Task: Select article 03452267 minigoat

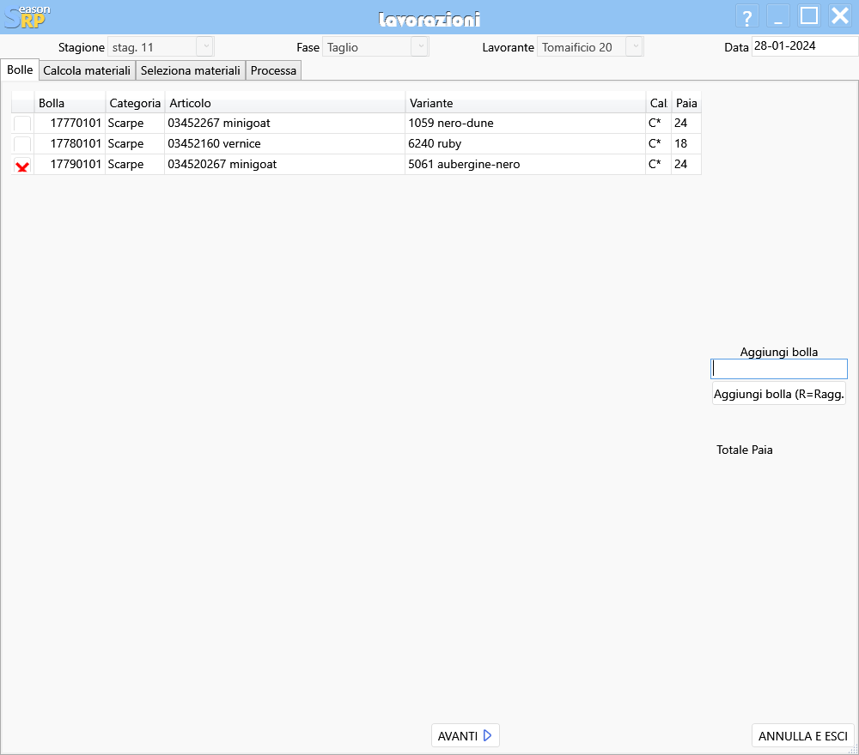Action: coord(219,123)
